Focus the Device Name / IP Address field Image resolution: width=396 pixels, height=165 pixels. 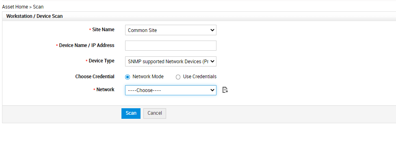pyautogui.click(x=171, y=45)
